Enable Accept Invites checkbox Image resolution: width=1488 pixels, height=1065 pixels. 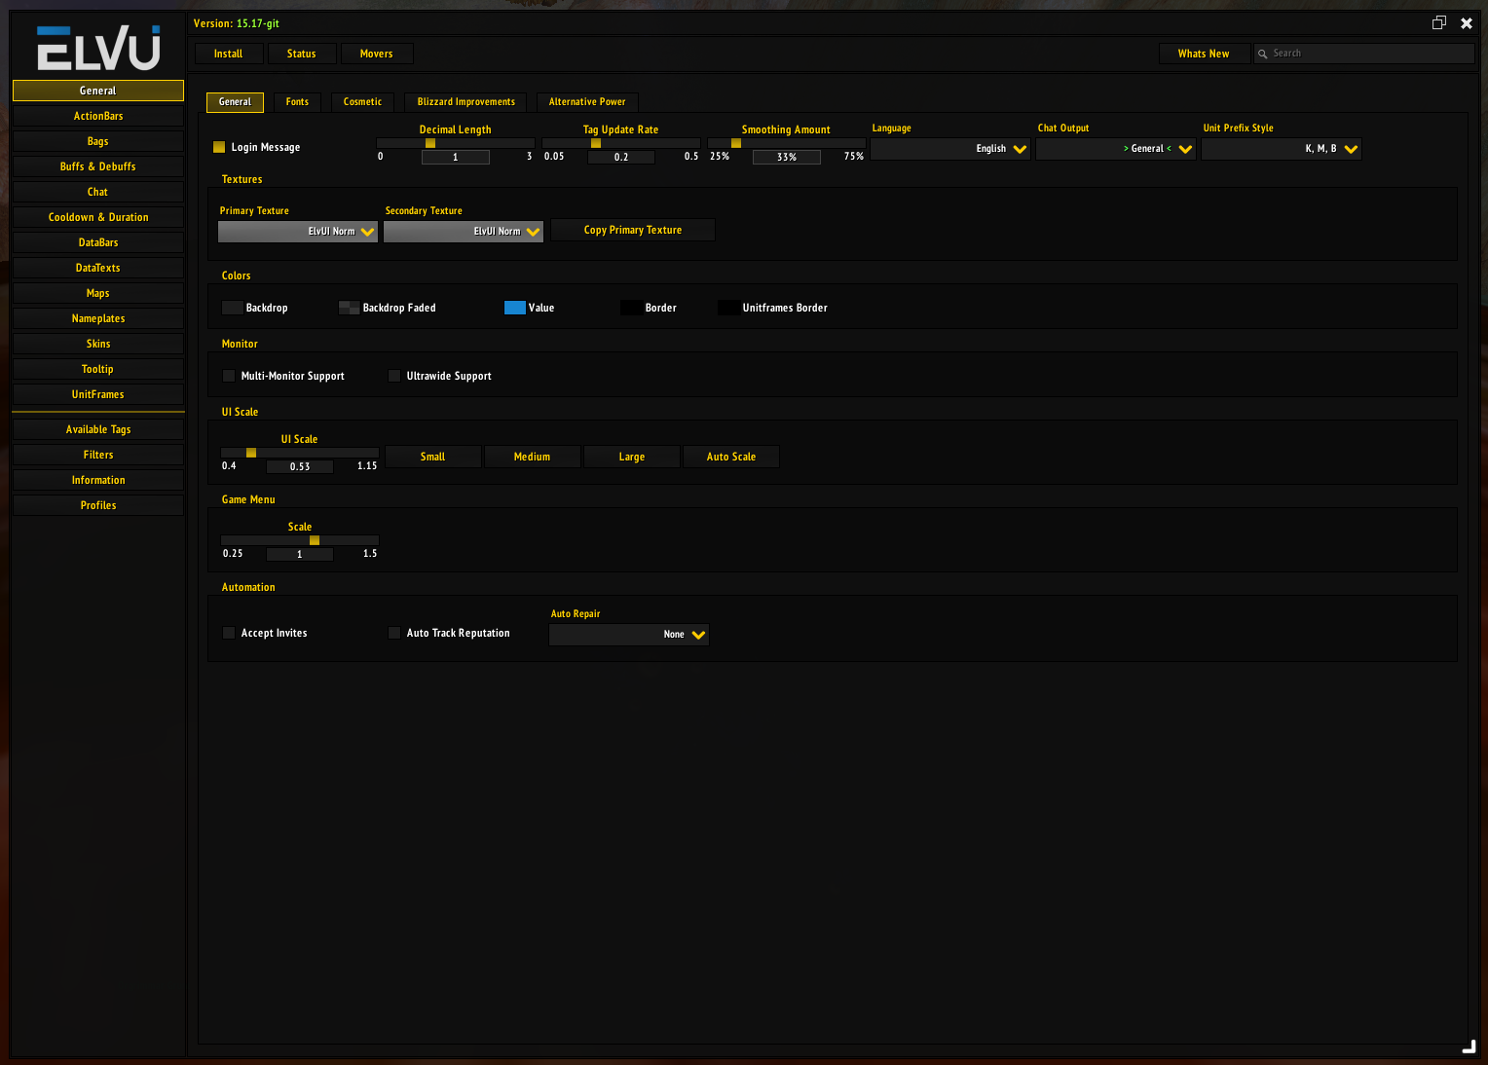pyautogui.click(x=229, y=633)
